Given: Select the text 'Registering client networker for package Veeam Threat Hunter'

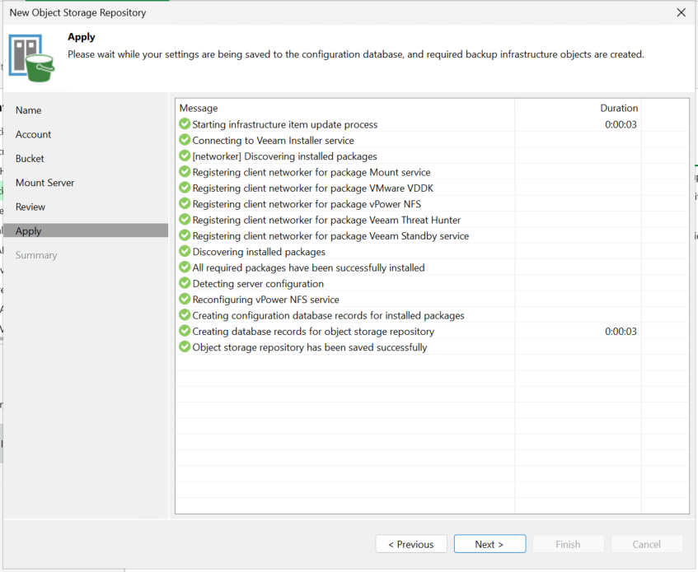Looking at the screenshot, I should pyautogui.click(x=326, y=220).
